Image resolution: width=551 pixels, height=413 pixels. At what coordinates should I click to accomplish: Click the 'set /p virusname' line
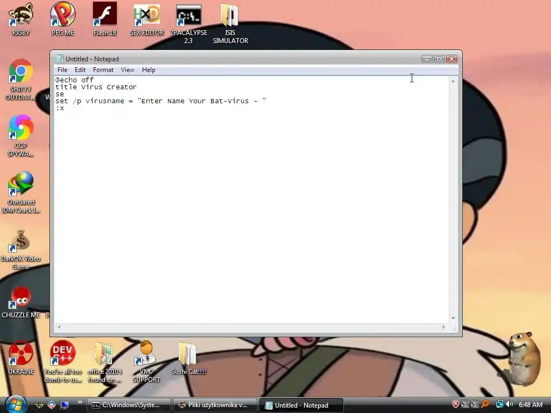pyautogui.click(x=160, y=101)
